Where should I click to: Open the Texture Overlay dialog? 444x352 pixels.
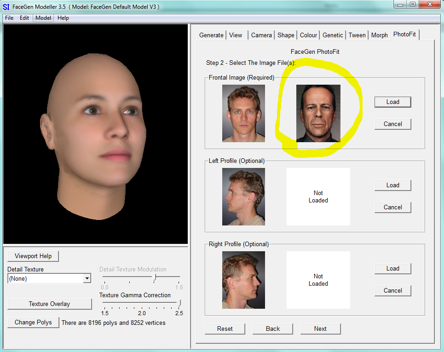[x=49, y=304]
